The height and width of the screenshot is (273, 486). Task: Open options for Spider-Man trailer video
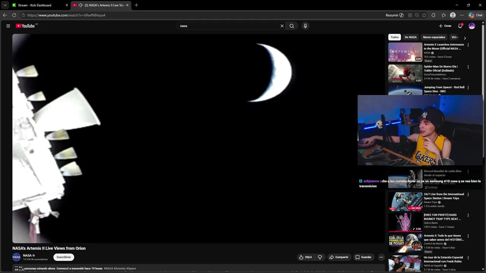point(468,67)
